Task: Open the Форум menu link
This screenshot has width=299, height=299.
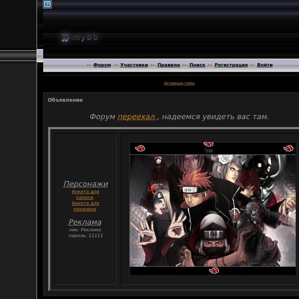Action: tap(102, 65)
